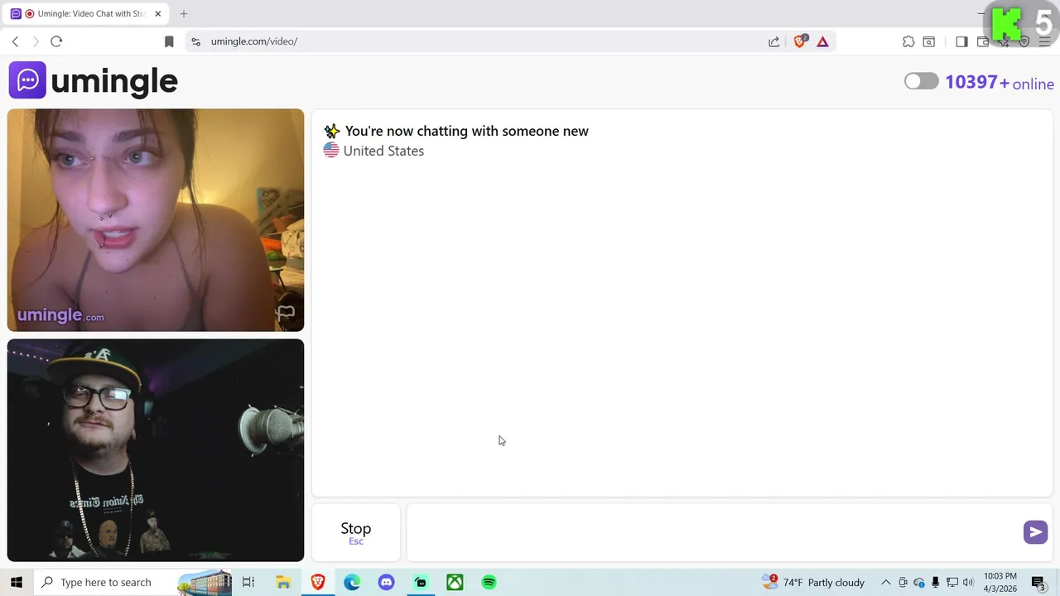The width and height of the screenshot is (1060, 596).
Task: Click "You're now chatting with someone new" text
Action: coord(466,131)
